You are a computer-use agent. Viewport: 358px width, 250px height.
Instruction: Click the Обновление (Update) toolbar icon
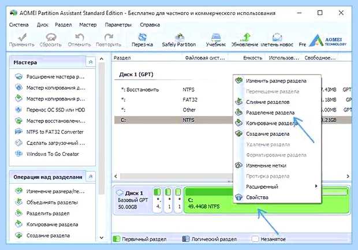coord(245,37)
